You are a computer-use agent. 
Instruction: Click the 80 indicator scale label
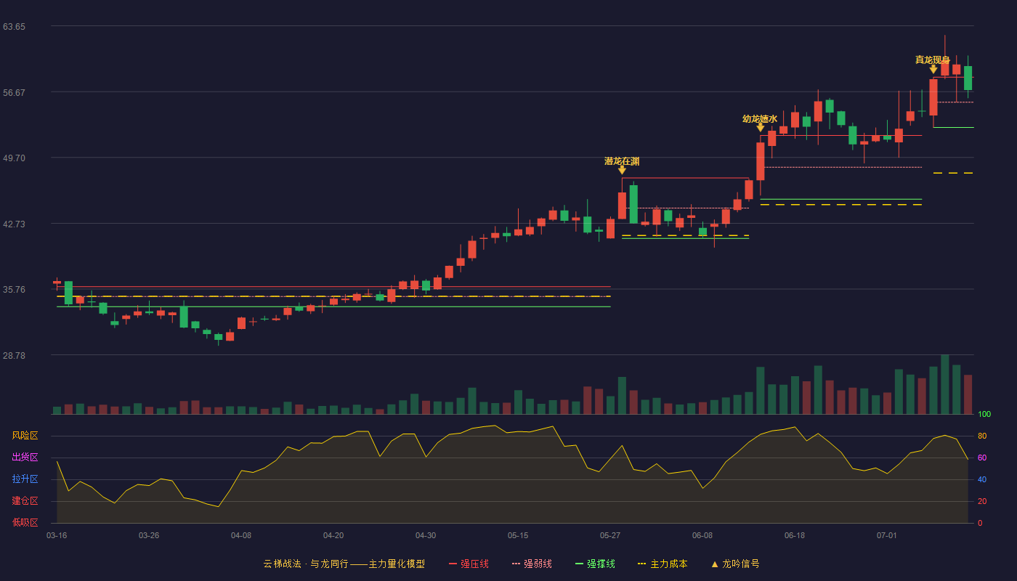click(x=981, y=436)
